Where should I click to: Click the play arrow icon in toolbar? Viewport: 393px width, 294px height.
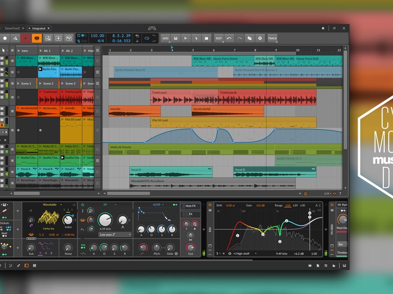point(186,38)
